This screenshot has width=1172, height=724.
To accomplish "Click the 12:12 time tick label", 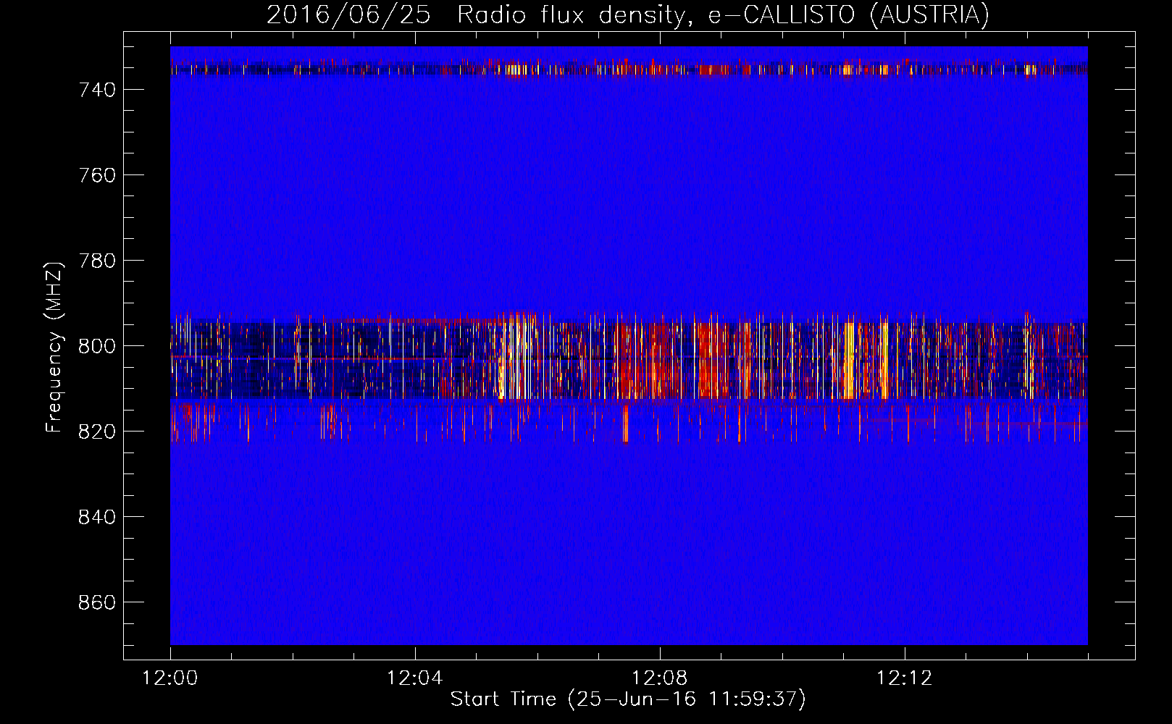I will point(904,678).
